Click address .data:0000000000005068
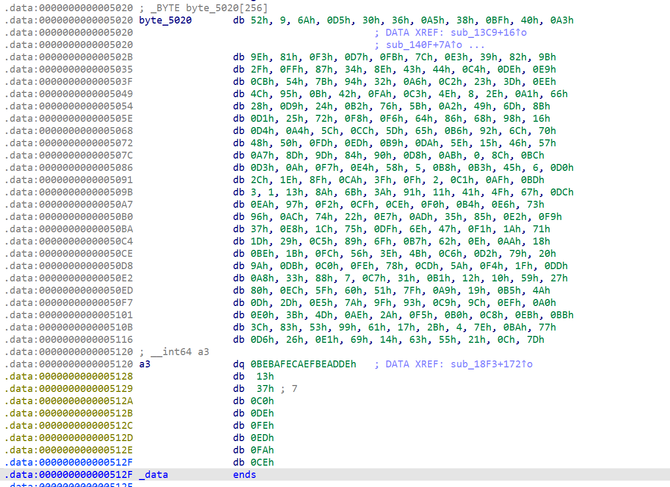The height and width of the screenshot is (487, 670). pos(69,131)
